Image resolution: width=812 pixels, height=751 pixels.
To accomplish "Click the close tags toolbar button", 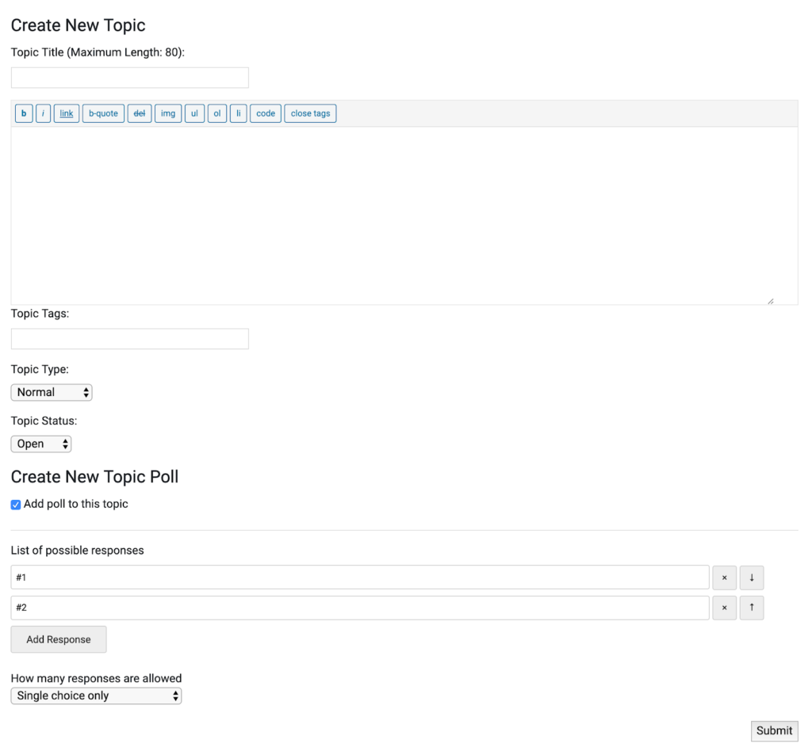I will tap(309, 113).
